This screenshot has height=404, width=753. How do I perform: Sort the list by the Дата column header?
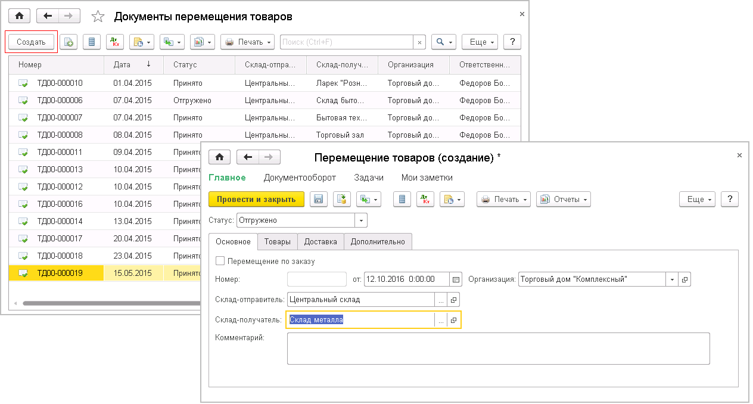pyautogui.click(x=122, y=64)
